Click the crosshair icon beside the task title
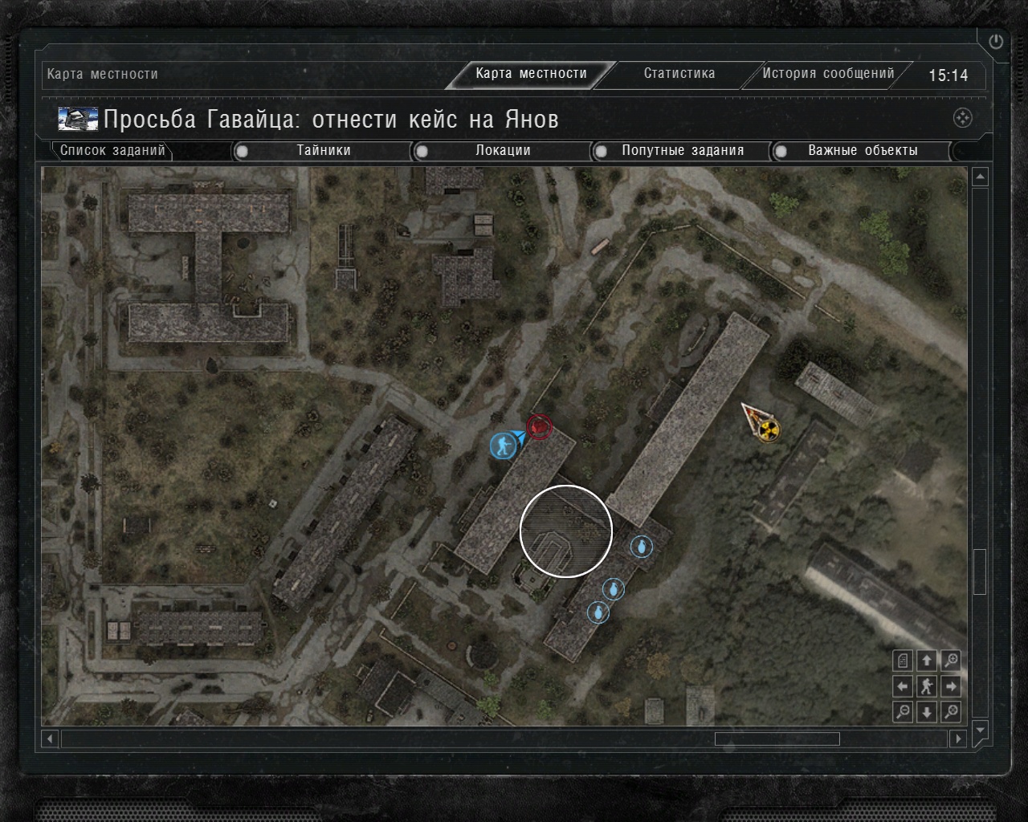1028x822 pixels. tap(962, 119)
